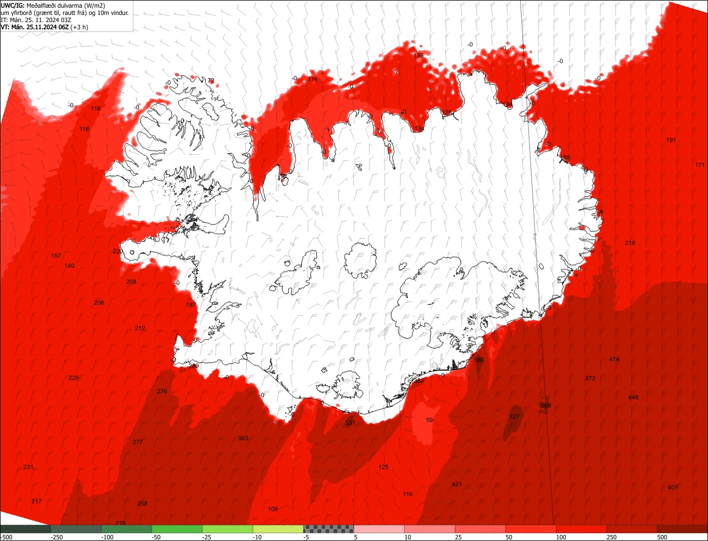This screenshot has height=541, width=708.
Task: Click the 'IT: Mán. 25. 11. 2024 03Z' line
Action: [35, 19]
